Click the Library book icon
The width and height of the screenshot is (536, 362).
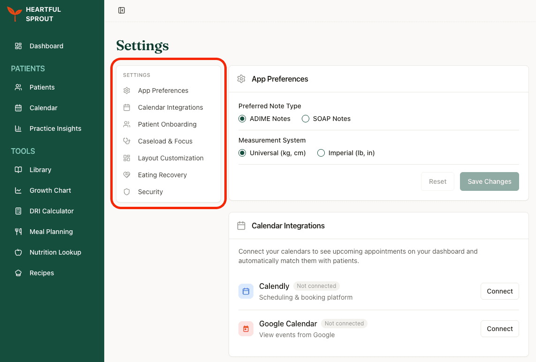(x=18, y=170)
